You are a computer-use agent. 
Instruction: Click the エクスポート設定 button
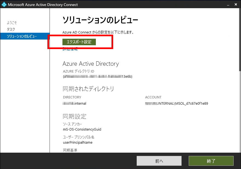pos(79,42)
